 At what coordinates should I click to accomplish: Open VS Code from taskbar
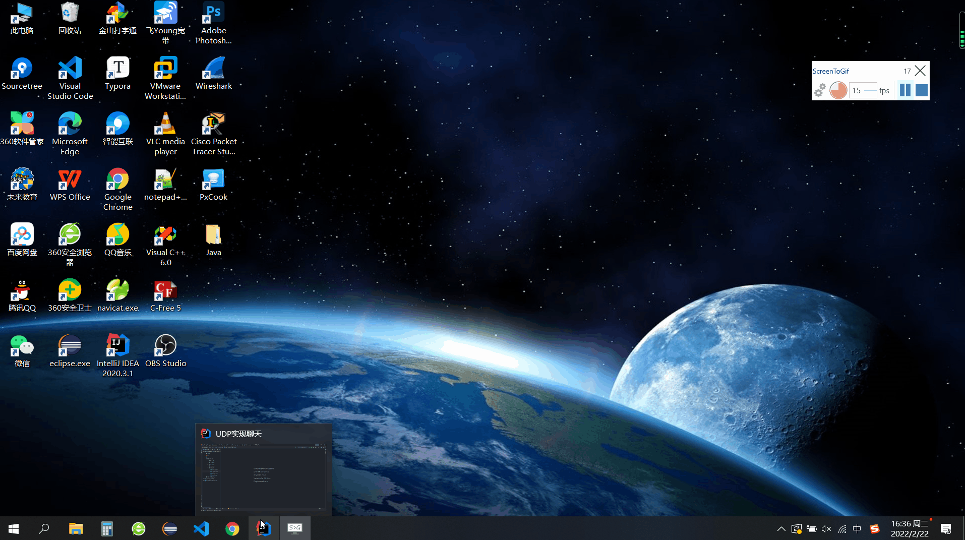pos(201,528)
